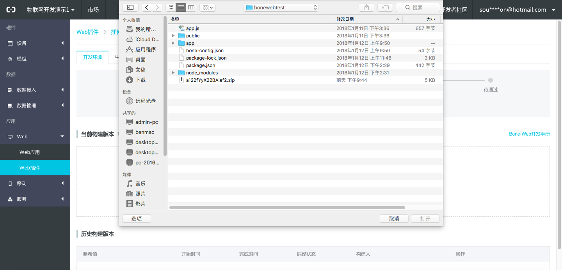
Task: Open the bonewebtest folder path dropdown
Action: click(281, 7)
